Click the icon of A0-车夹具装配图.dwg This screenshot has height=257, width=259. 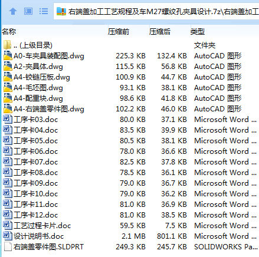tap(8, 55)
